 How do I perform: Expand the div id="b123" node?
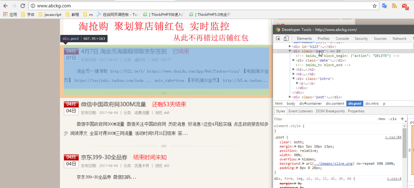point(290,47)
